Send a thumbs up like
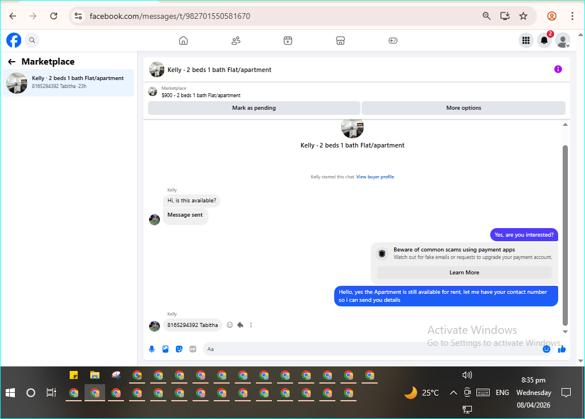585x419 pixels. 562,349
